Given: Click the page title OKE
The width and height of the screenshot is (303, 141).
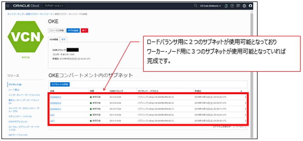Looking at the screenshot, I should [x=53, y=21].
